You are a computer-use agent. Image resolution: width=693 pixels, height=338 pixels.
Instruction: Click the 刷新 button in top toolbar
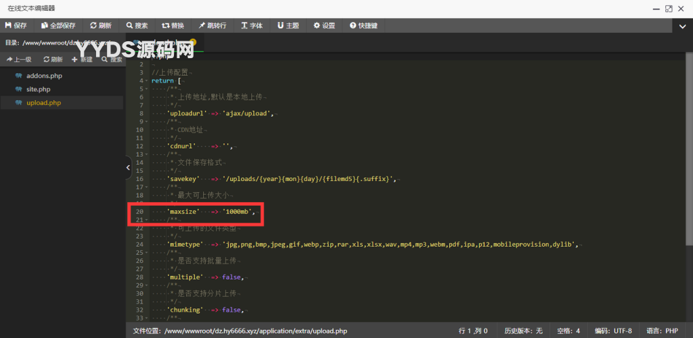tap(101, 26)
